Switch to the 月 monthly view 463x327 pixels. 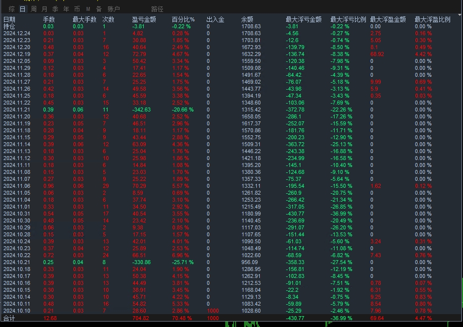[44, 8]
